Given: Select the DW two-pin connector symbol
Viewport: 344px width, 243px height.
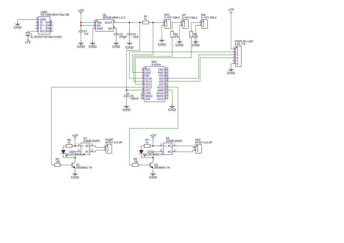Looking at the screenshot, I should click(x=205, y=24).
